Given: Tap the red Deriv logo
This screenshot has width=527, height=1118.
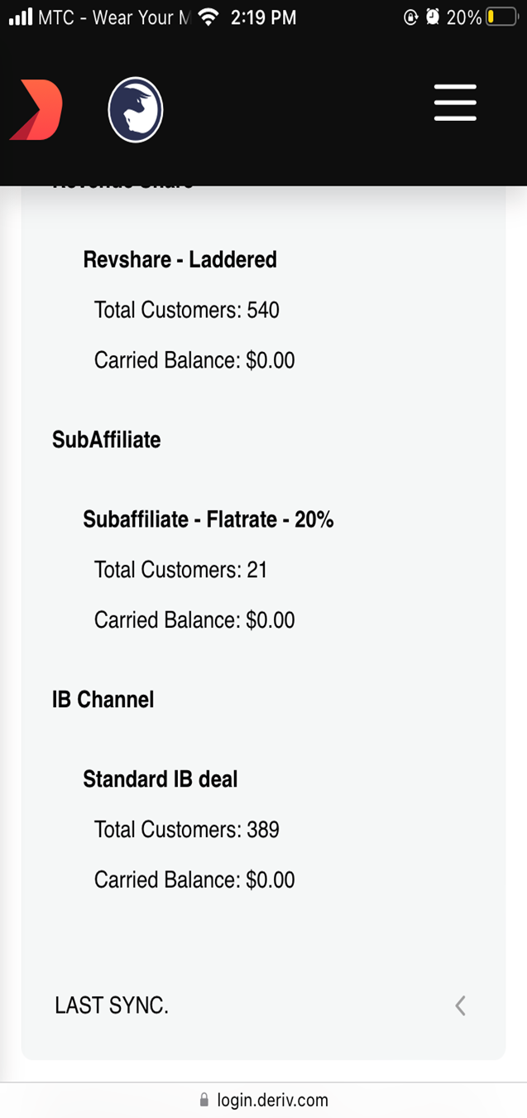Looking at the screenshot, I should click(x=36, y=110).
